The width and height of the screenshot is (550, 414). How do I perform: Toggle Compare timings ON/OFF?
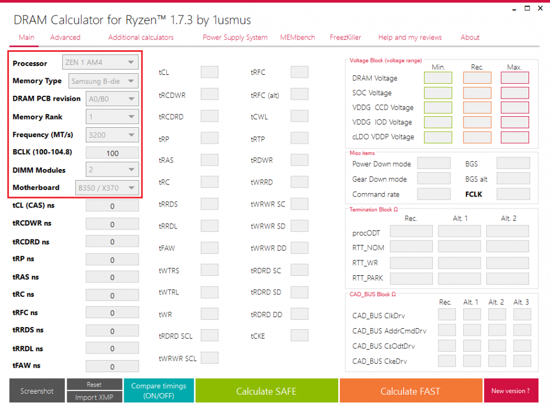coord(158,390)
